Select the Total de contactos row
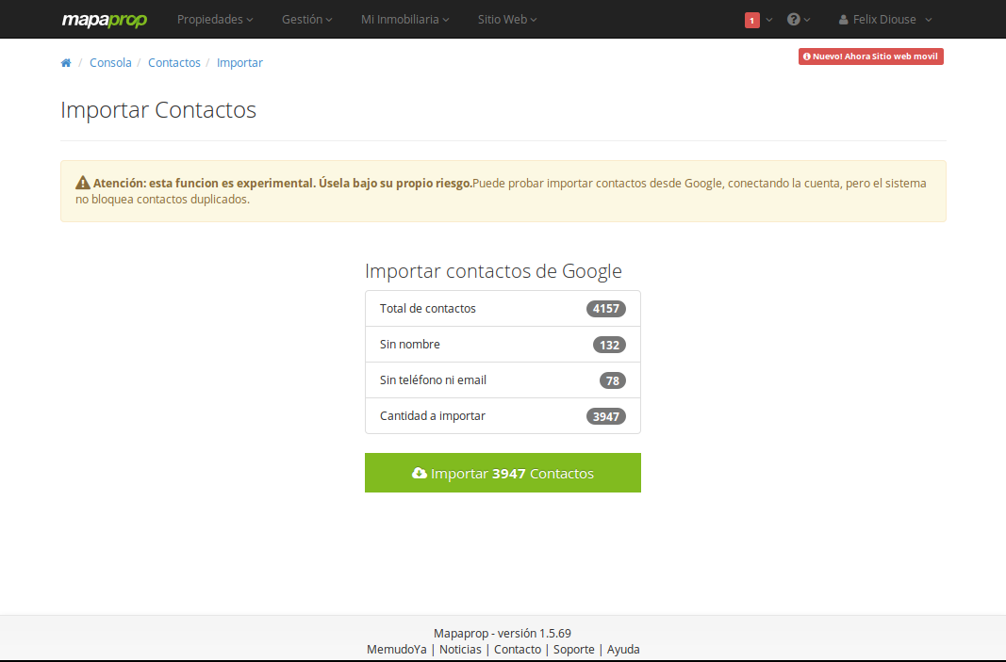 point(503,308)
